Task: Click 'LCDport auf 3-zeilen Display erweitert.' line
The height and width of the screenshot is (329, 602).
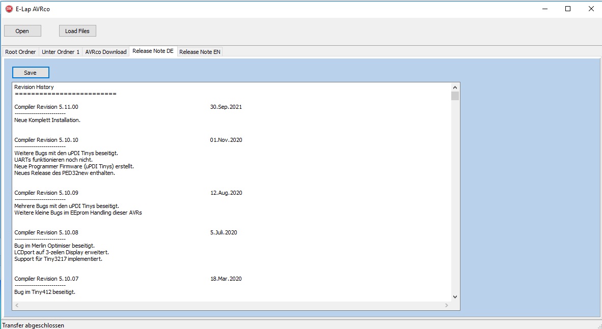Action: 62,252
